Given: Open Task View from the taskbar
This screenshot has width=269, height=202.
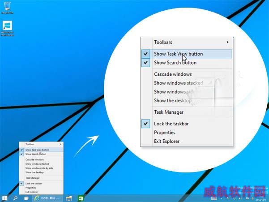Looking at the screenshot, I should (x=26, y=198).
